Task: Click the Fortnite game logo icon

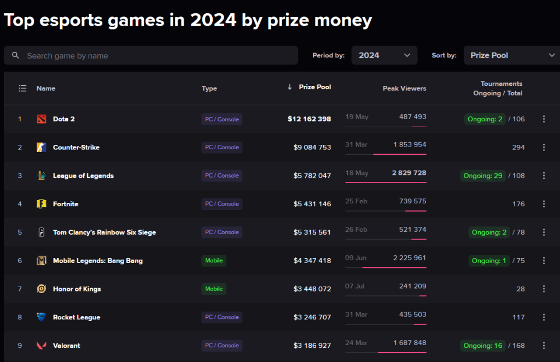Action: (x=42, y=204)
